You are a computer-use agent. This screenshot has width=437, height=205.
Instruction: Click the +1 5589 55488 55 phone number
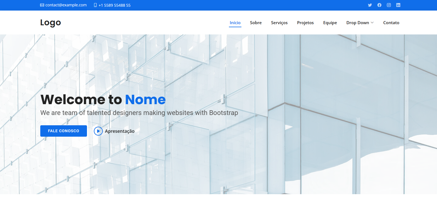point(114,5)
